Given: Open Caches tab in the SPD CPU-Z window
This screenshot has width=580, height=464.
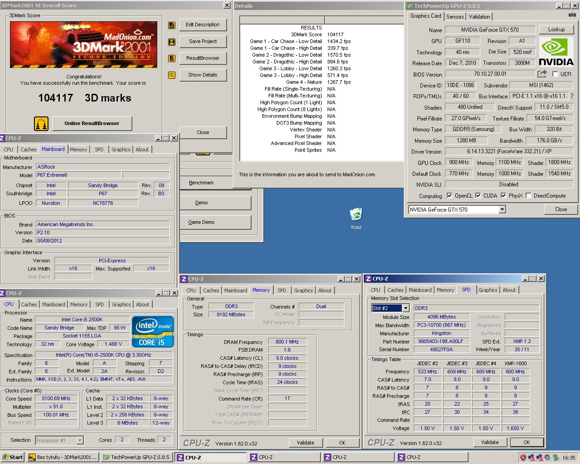Looking at the screenshot, I should point(395,290).
